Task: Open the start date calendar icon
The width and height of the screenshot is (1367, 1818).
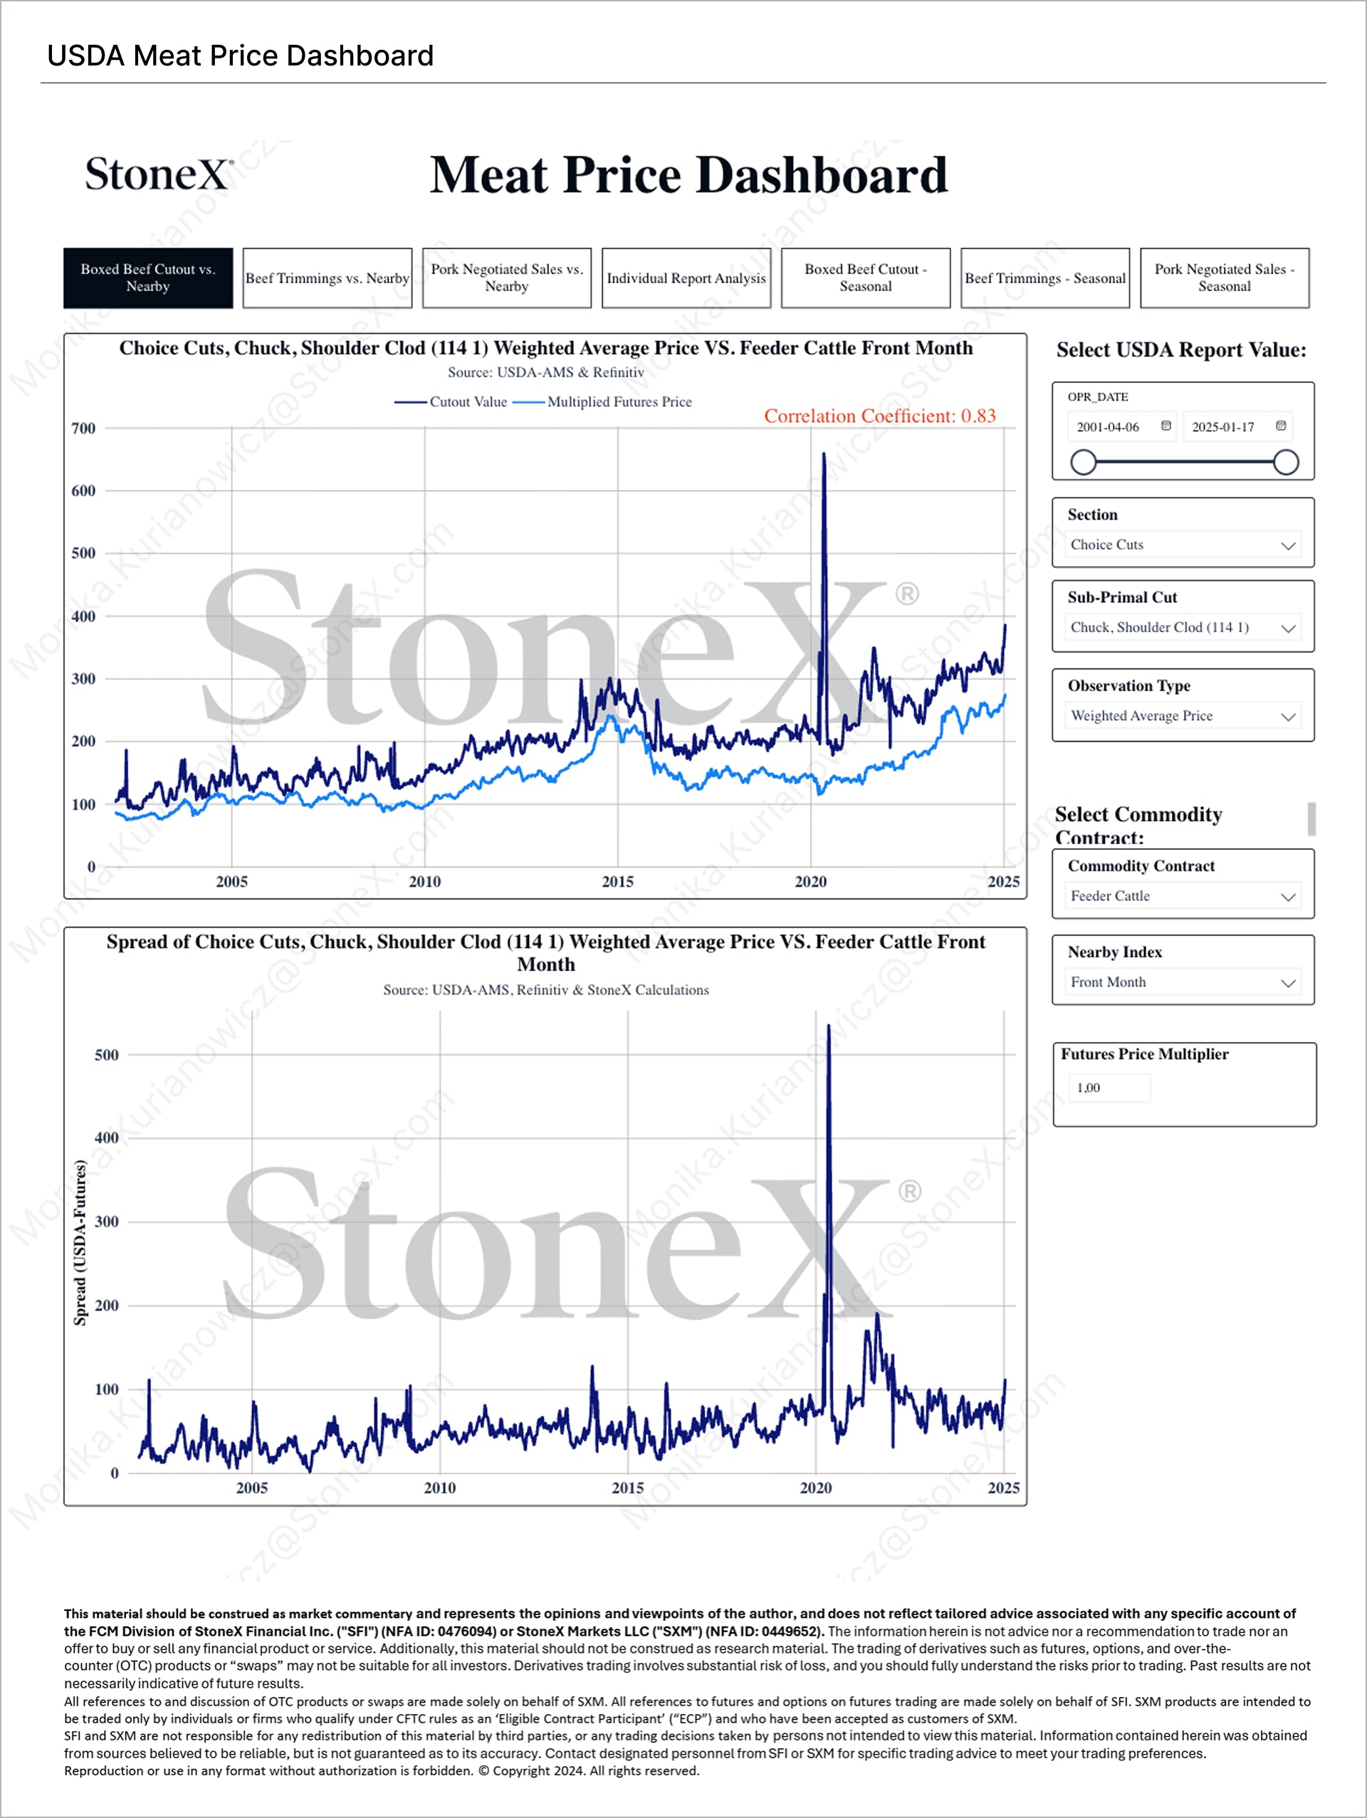Action: click(1166, 426)
